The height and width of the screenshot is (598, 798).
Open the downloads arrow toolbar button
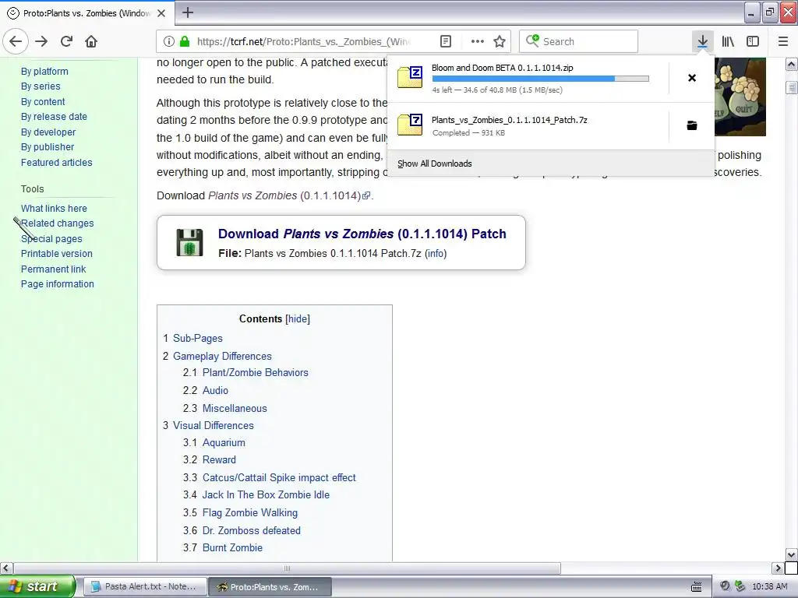tap(702, 41)
